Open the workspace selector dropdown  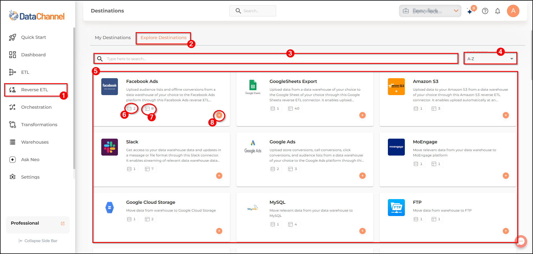[x=430, y=11]
